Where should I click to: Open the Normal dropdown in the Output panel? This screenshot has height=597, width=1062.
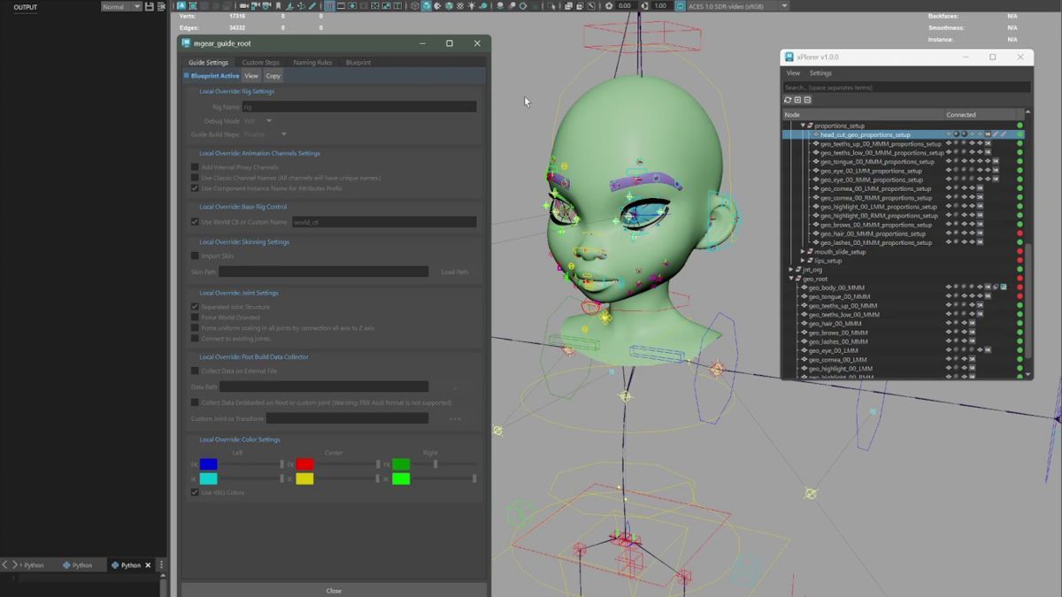pos(120,6)
